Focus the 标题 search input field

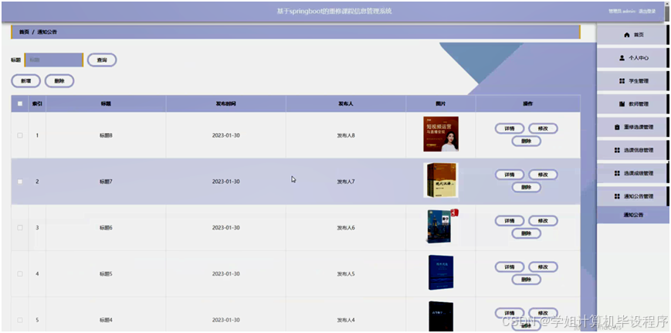[x=53, y=60]
